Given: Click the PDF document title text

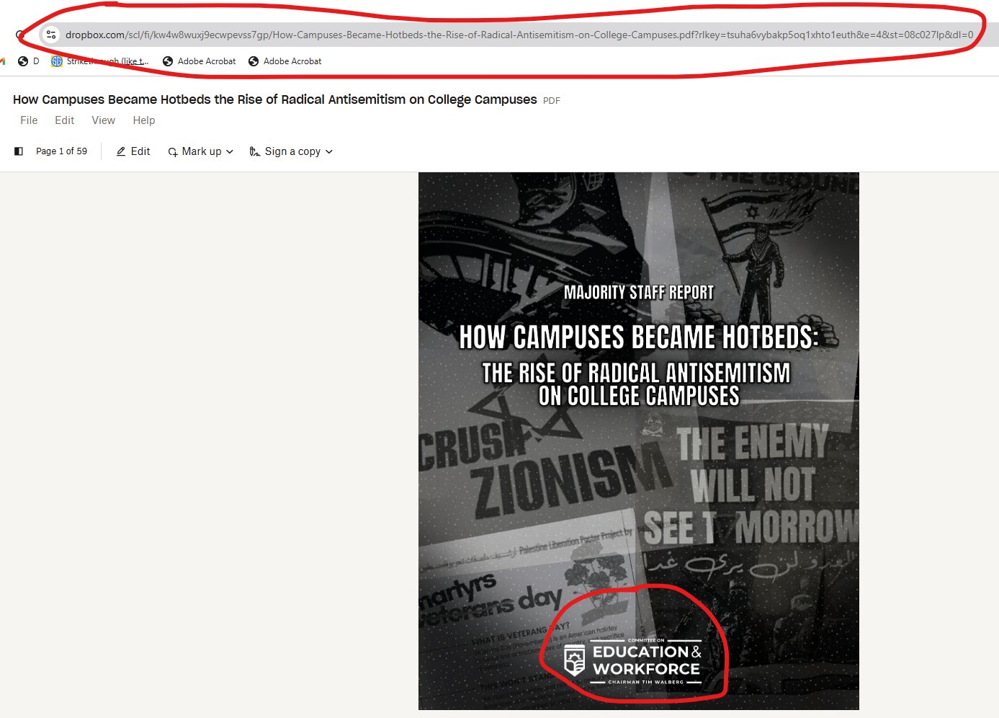Looking at the screenshot, I should 274,99.
